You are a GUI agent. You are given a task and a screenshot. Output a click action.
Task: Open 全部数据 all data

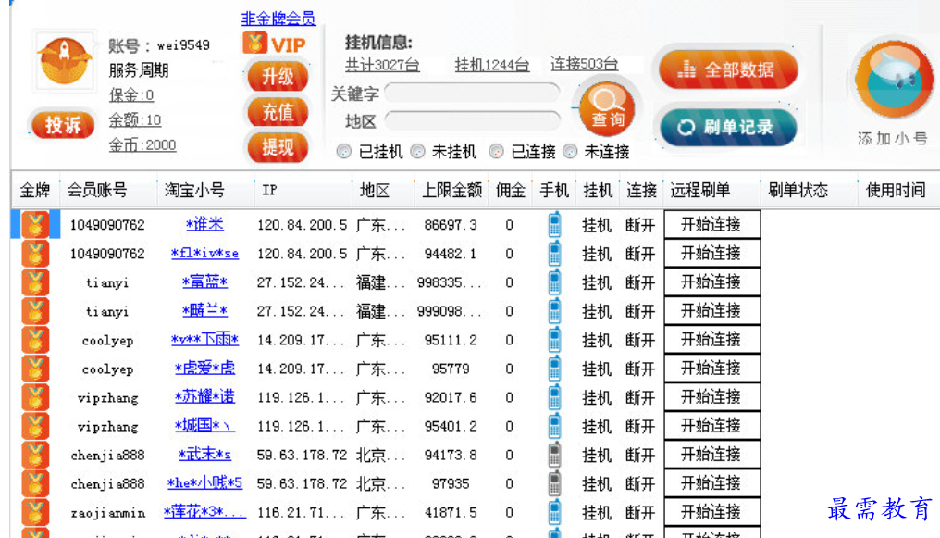pos(728,69)
